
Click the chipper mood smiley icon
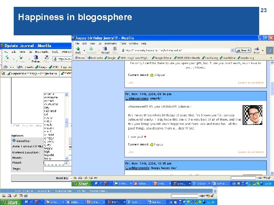click(152, 75)
